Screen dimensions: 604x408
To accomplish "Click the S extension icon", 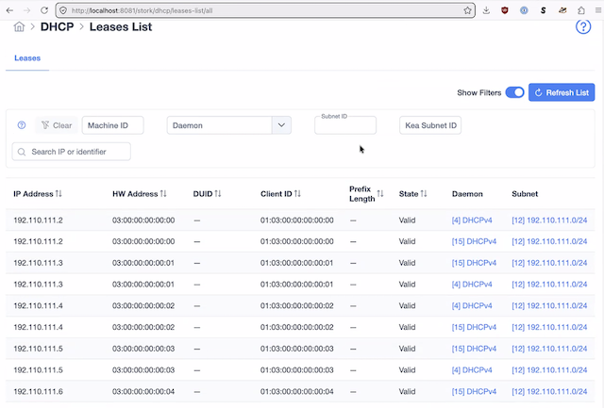I will 544,10.
